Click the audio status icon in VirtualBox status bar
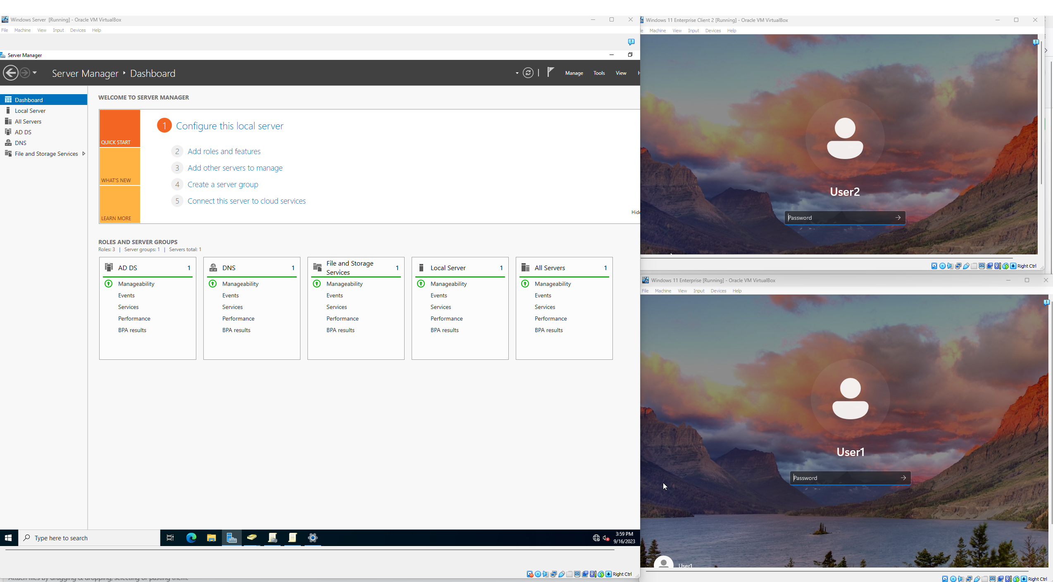 tap(546, 574)
